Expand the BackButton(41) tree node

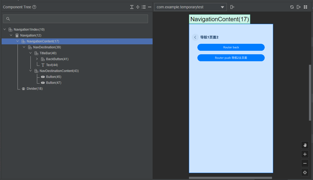tap(37, 59)
